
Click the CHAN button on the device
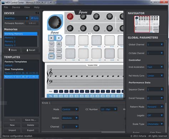tap(59, 56)
